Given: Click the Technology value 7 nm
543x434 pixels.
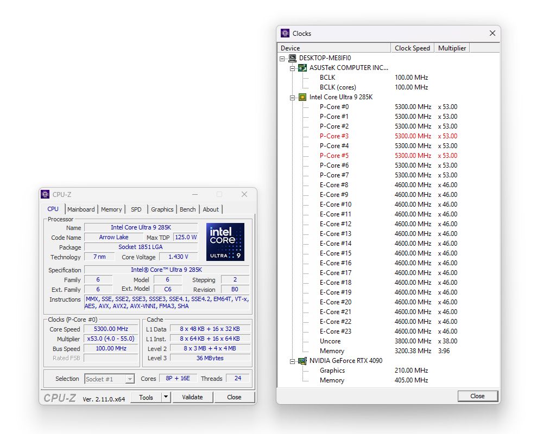Looking at the screenshot, I should click(99, 257).
